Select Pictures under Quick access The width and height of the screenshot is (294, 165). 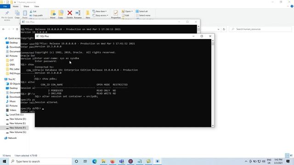[11, 56]
